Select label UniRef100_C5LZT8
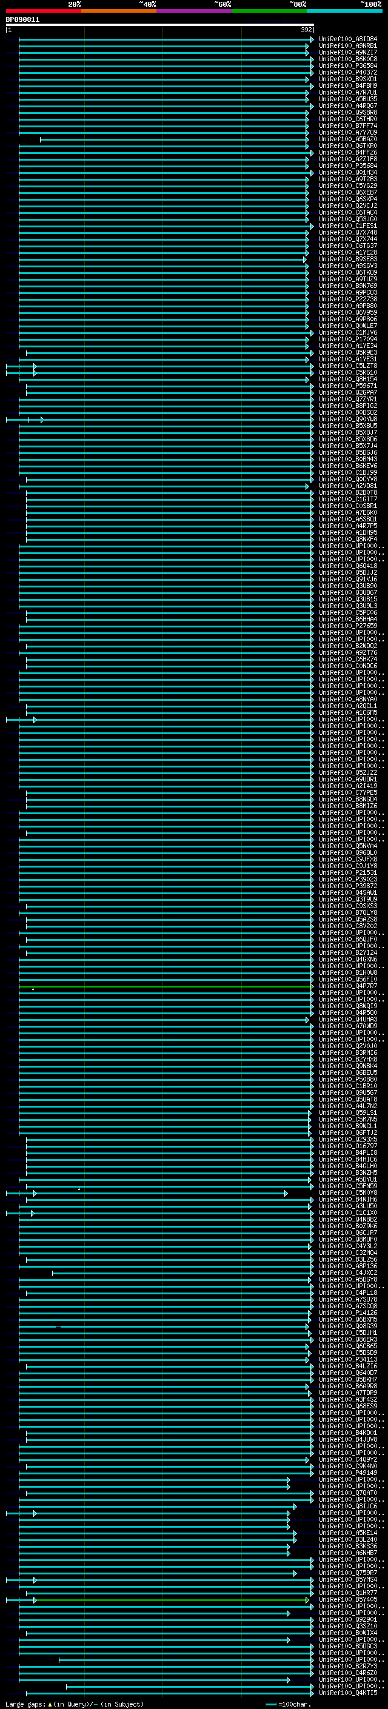Image resolution: width=388 pixels, height=1709 pixels. point(348,366)
